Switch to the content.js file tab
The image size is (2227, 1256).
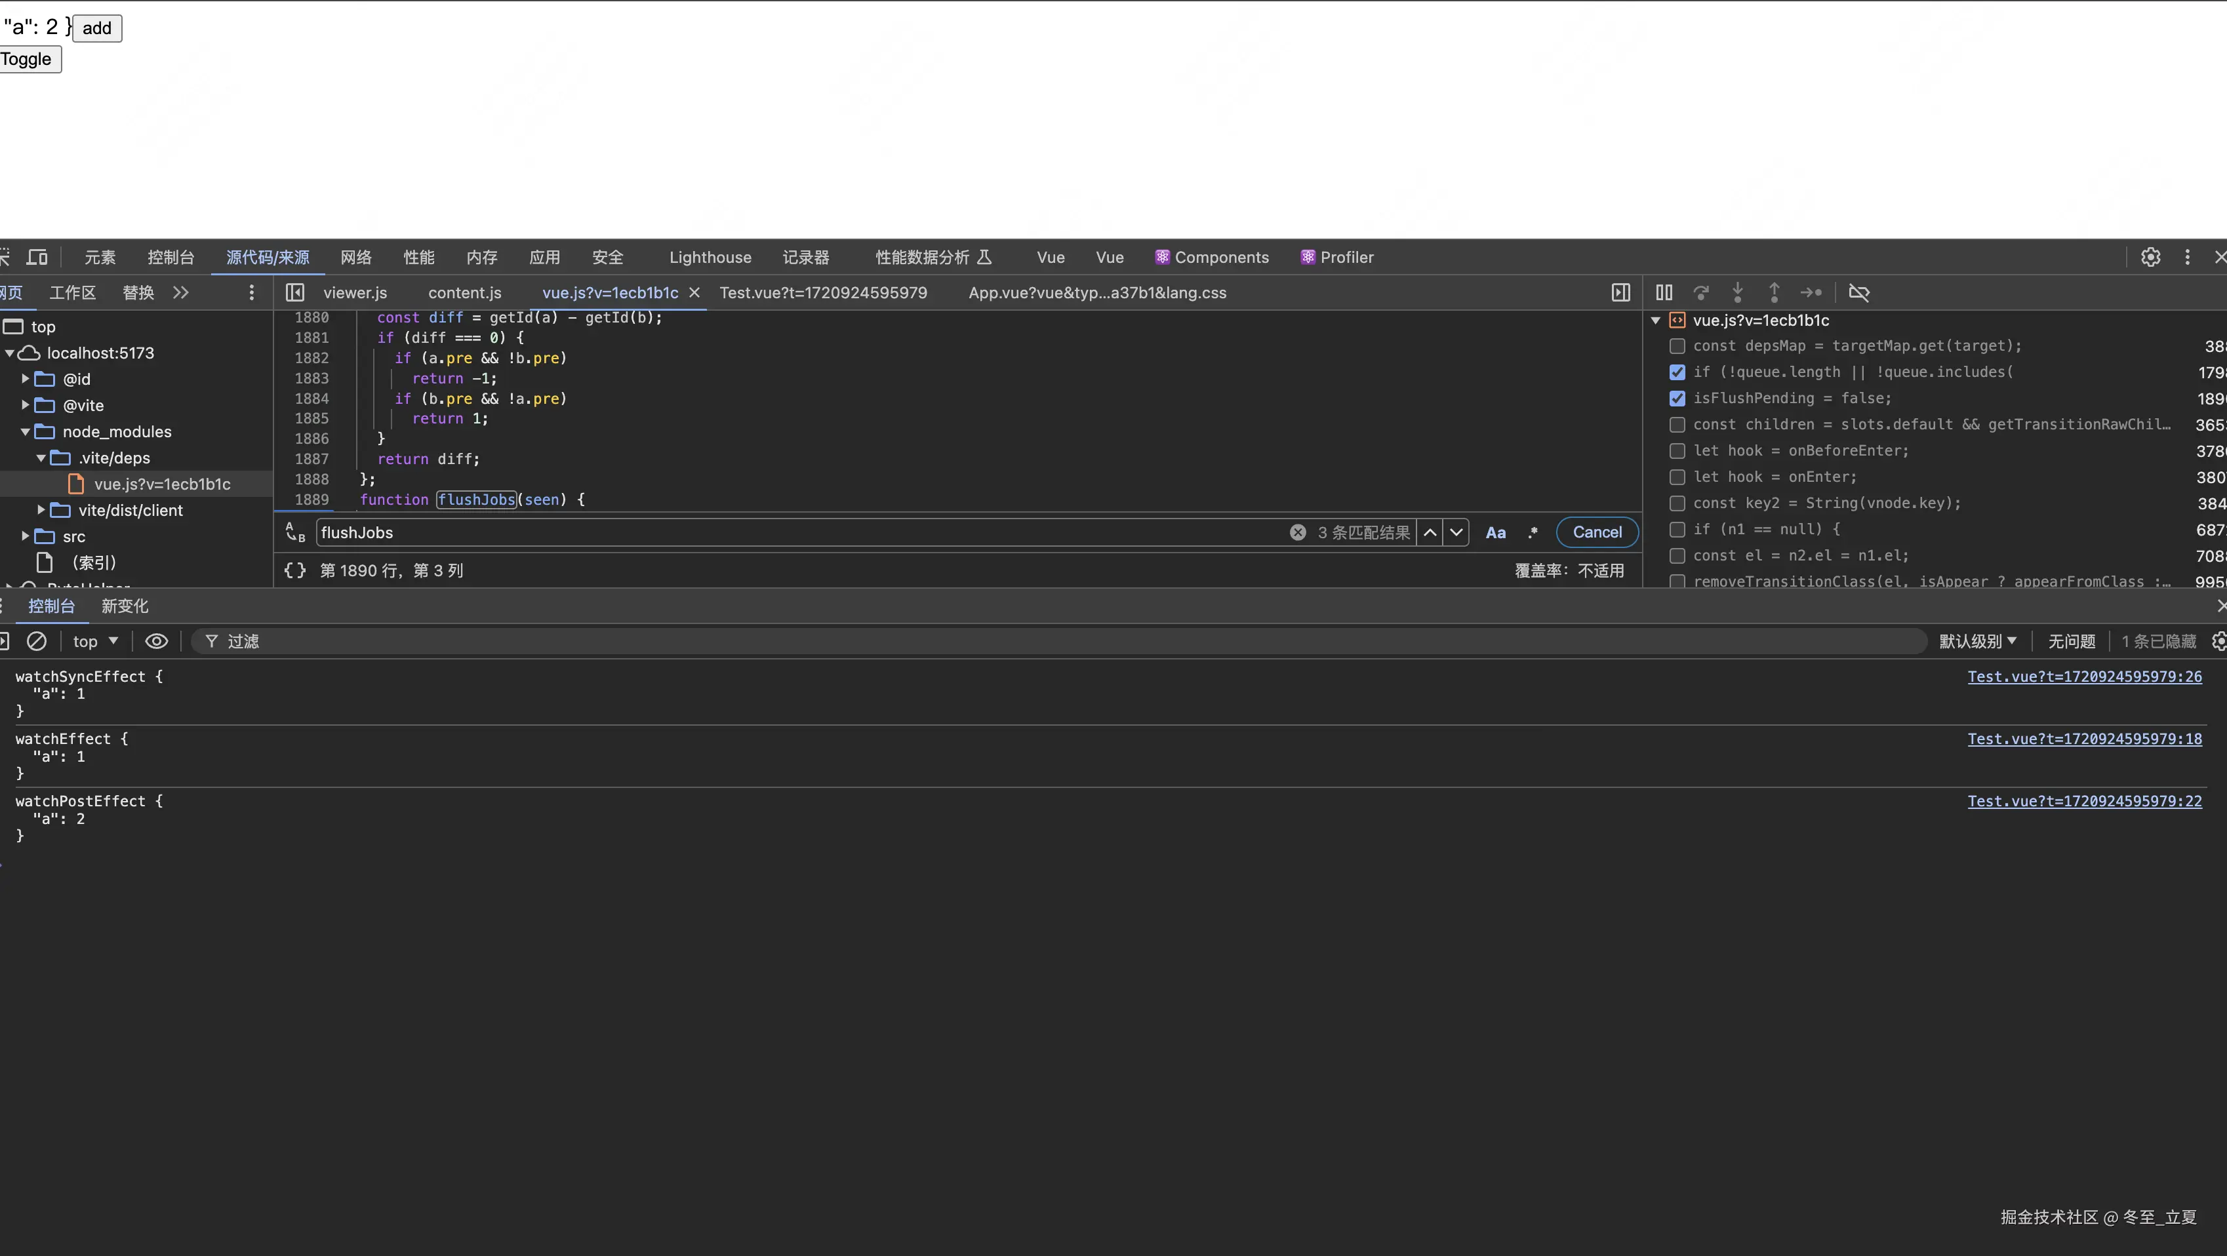point(465,292)
